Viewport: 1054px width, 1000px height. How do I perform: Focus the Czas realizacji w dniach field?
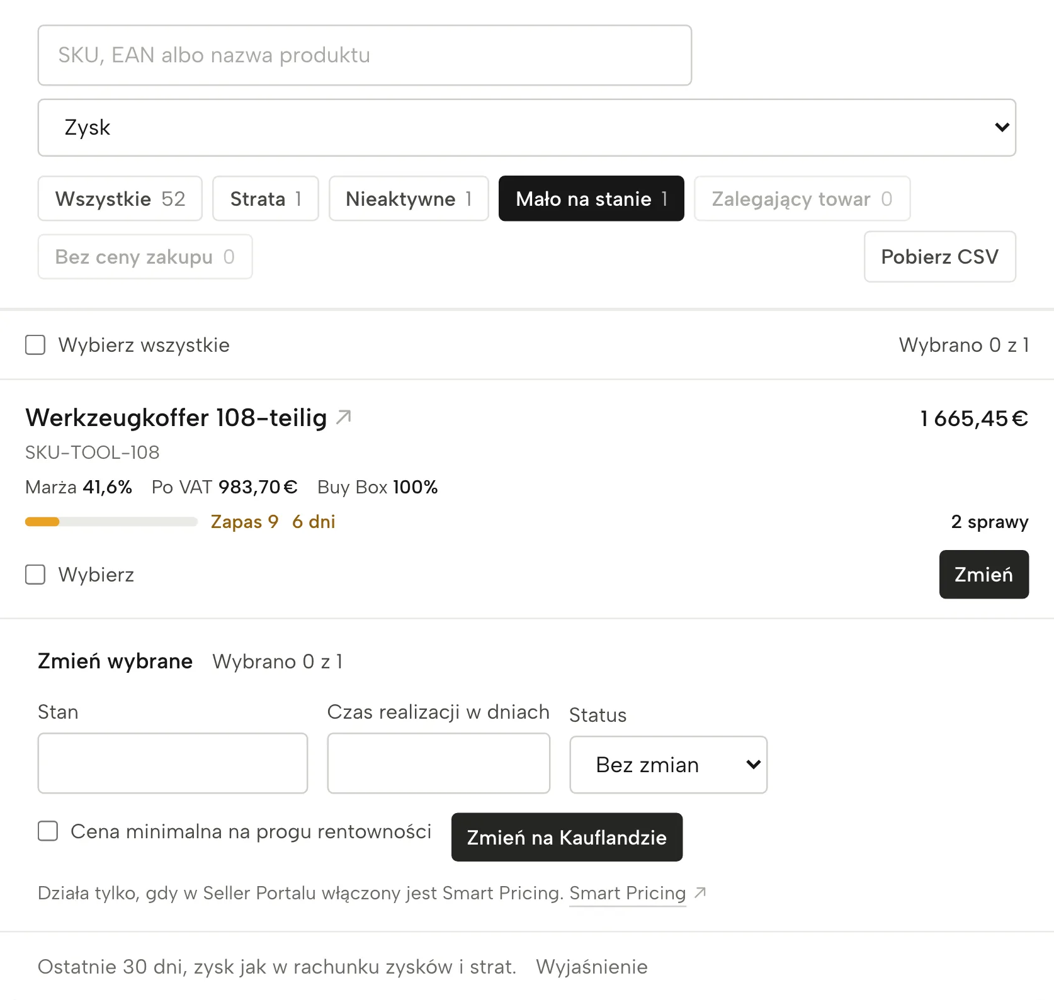(439, 763)
